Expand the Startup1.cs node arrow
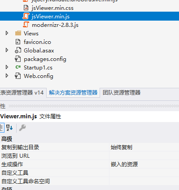Viewport: 179px width, 190px height. [7, 67]
